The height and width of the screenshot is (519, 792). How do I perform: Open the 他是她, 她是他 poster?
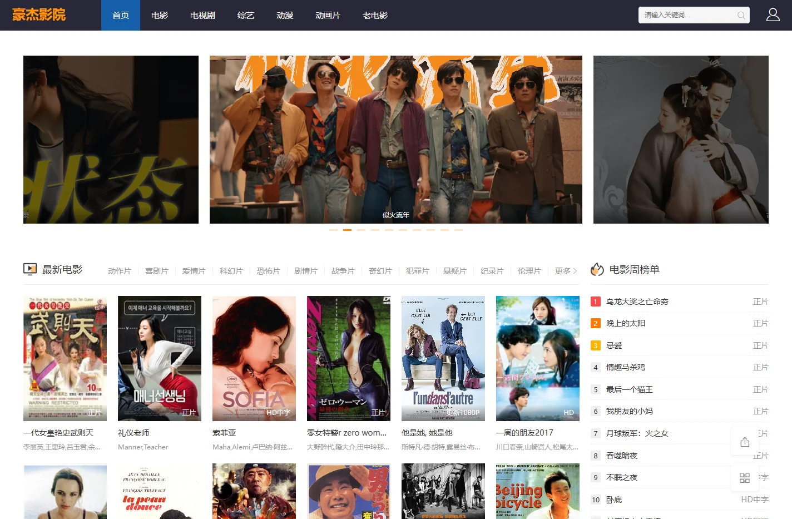click(x=443, y=358)
